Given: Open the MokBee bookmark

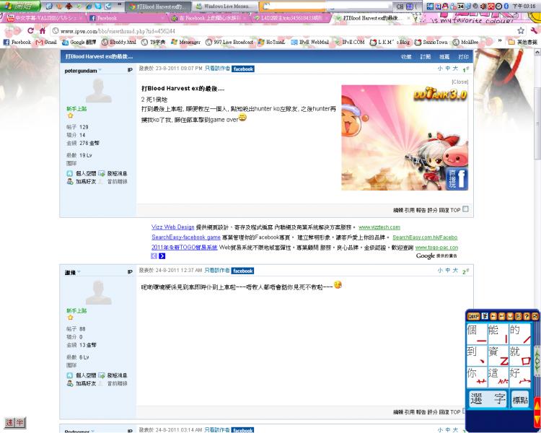Looking at the screenshot, I should pyautogui.click(x=465, y=42).
